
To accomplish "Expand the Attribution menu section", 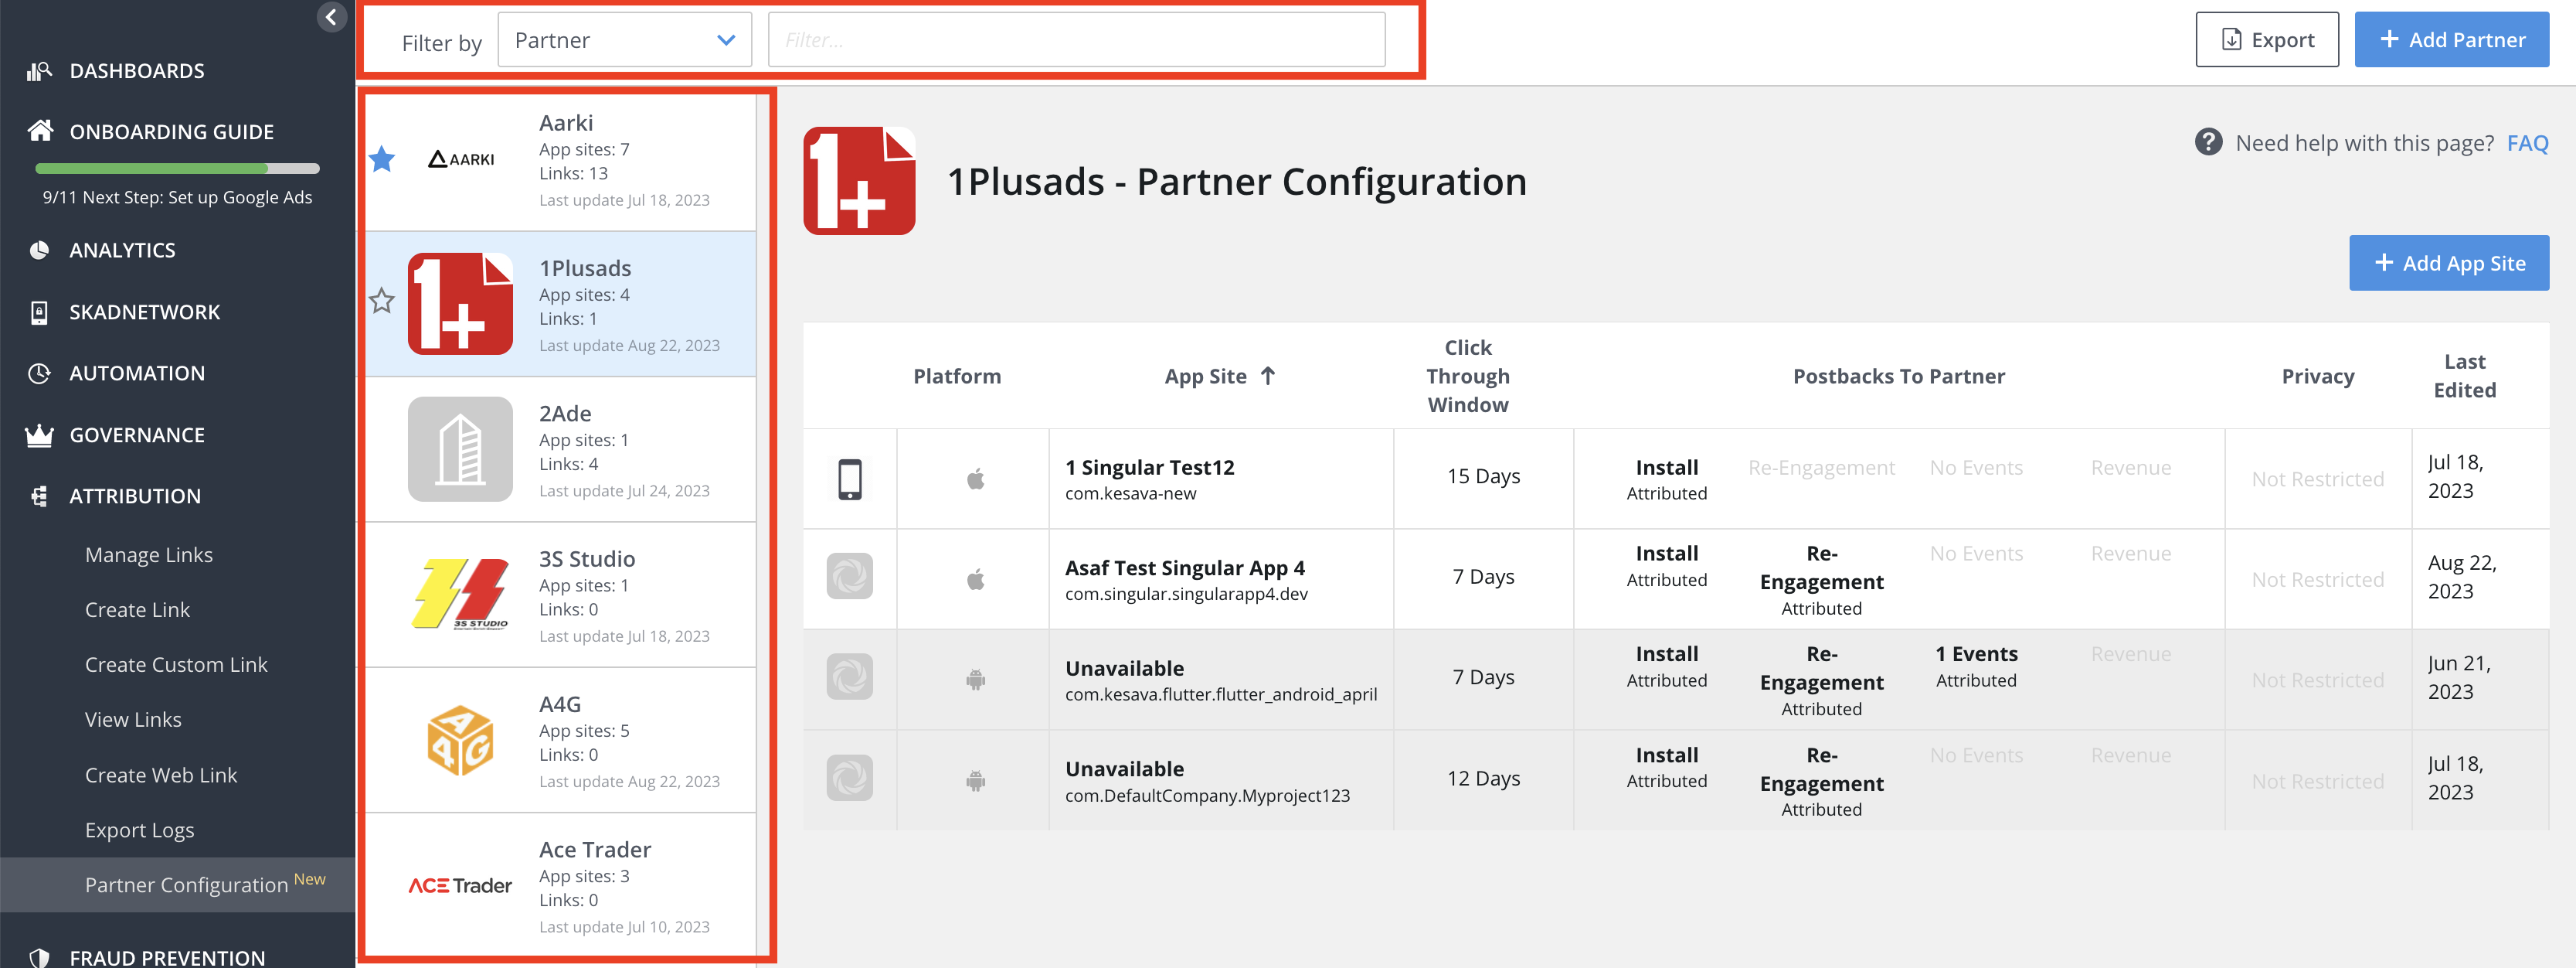I will pos(135,496).
